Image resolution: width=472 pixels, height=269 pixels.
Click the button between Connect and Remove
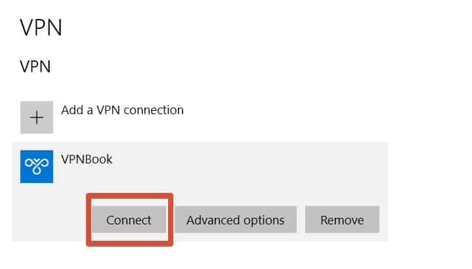(x=236, y=220)
